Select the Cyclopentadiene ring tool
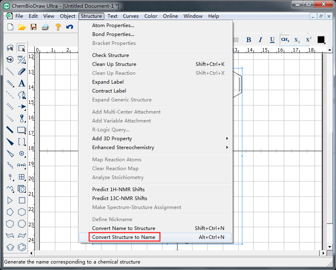Viewport: 336px width, 270px height. pos(10,247)
